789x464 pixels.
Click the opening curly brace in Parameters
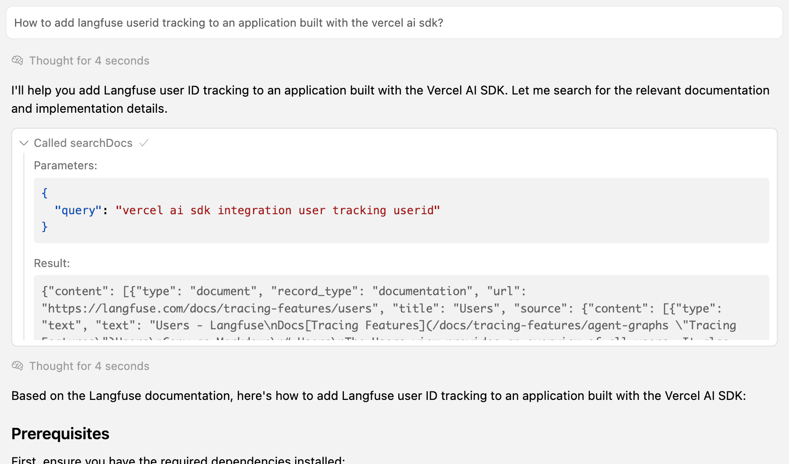point(45,193)
